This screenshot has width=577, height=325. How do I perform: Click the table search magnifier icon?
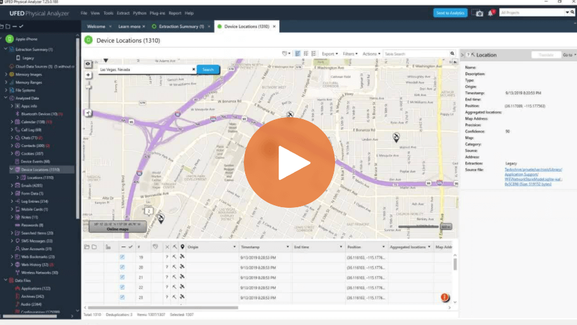point(452,54)
